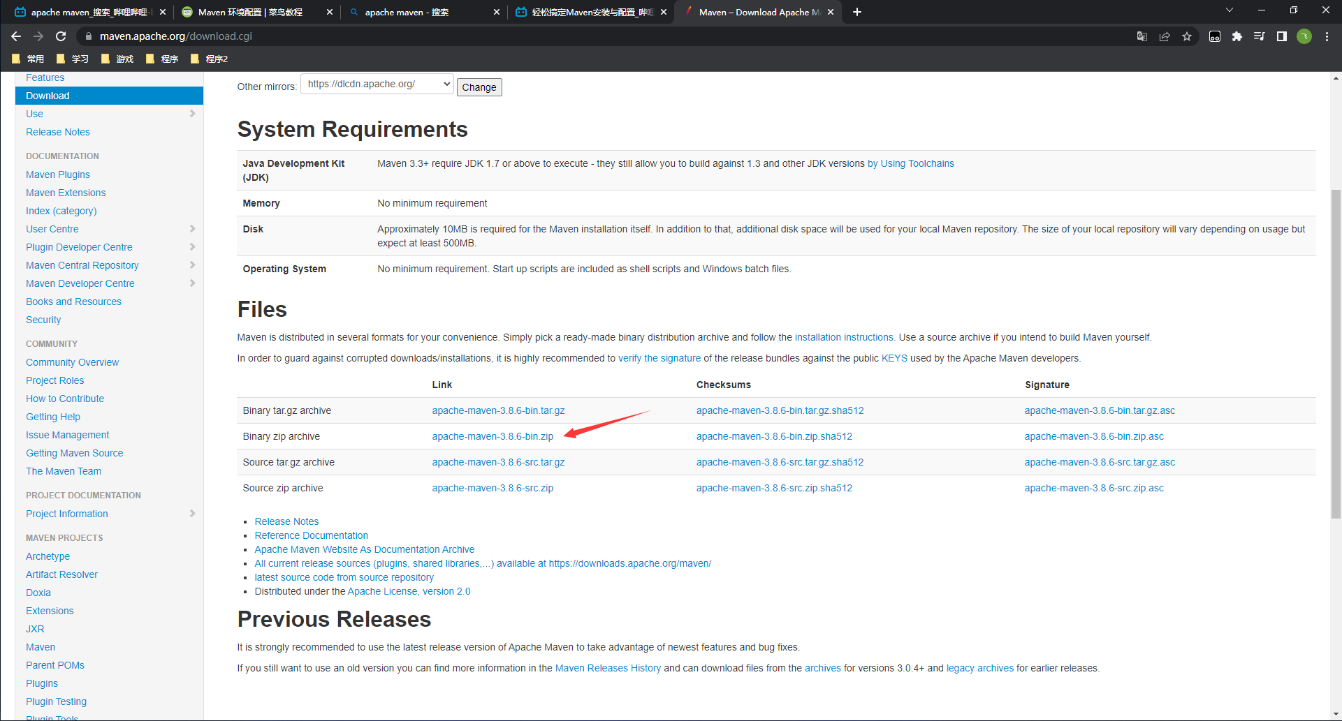Go back to previous page arrow
1342x721 pixels.
coord(16,36)
